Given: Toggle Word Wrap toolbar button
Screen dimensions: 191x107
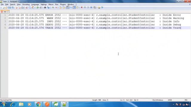Looking at the screenshot, I should (68, 7).
